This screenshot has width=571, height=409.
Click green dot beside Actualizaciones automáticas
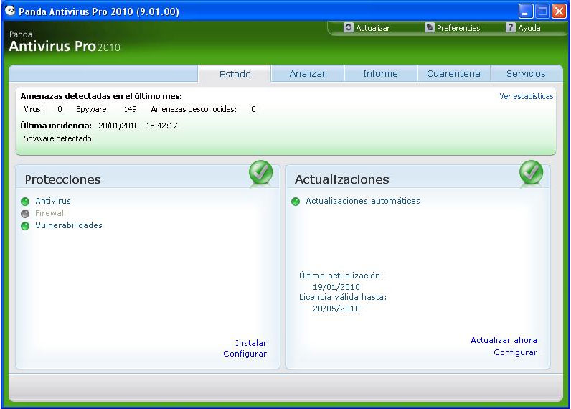point(296,202)
